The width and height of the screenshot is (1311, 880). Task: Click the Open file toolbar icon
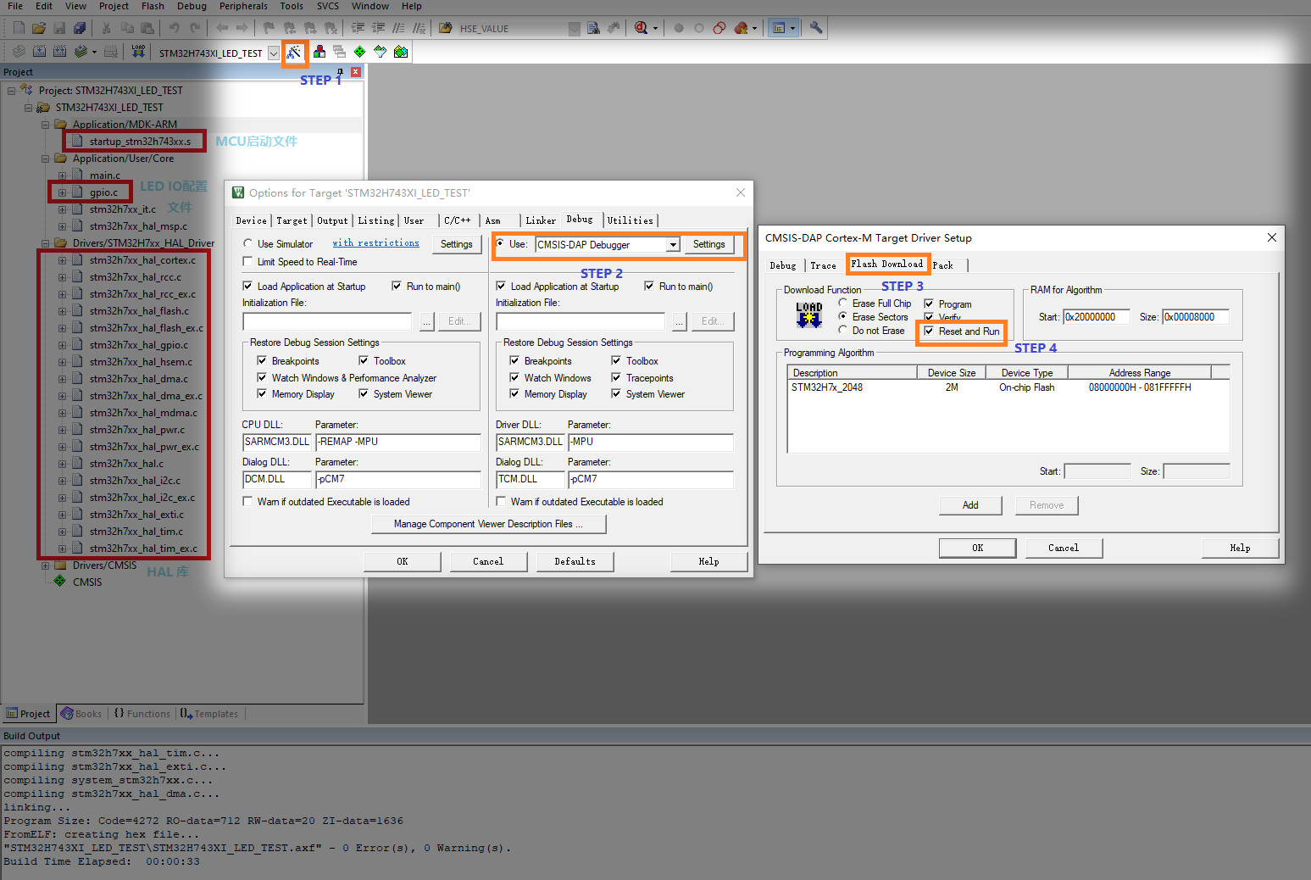(x=39, y=28)
